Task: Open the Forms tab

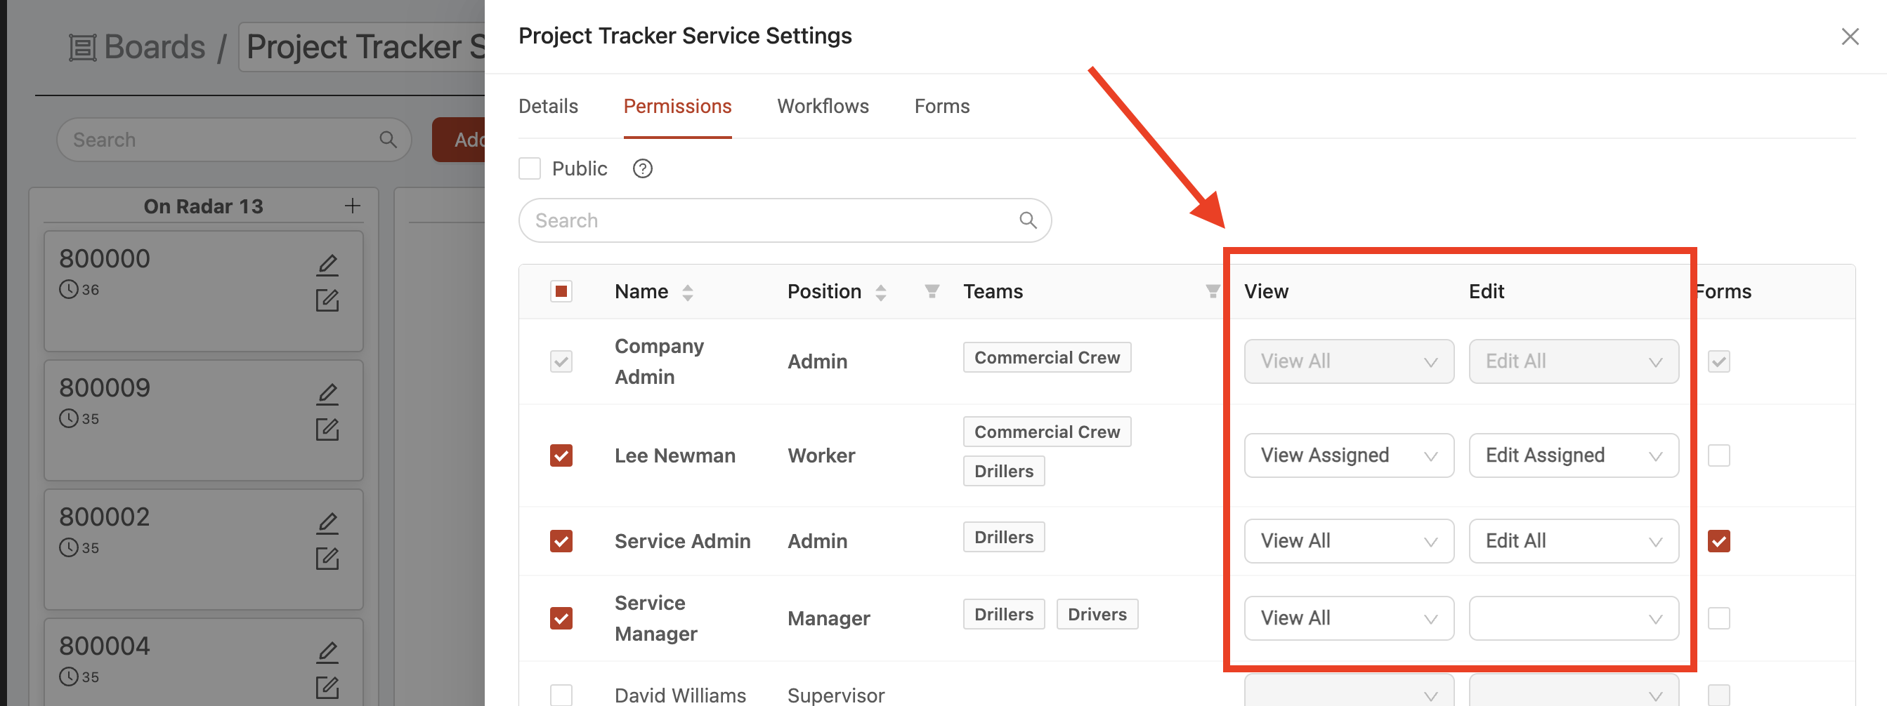Action: tap(941, 107)
